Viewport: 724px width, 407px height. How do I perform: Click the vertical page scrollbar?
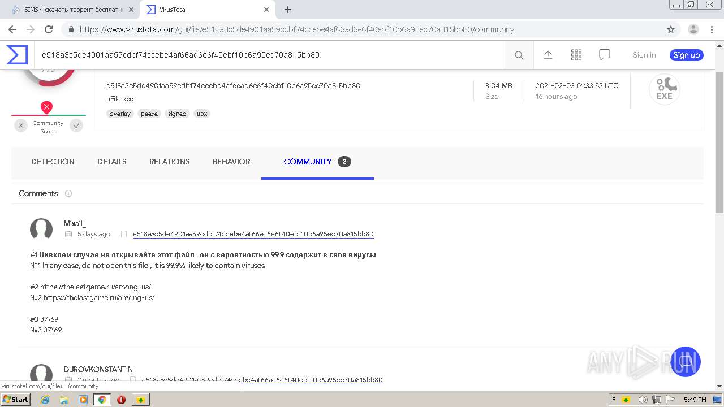(x=719, y=142)
